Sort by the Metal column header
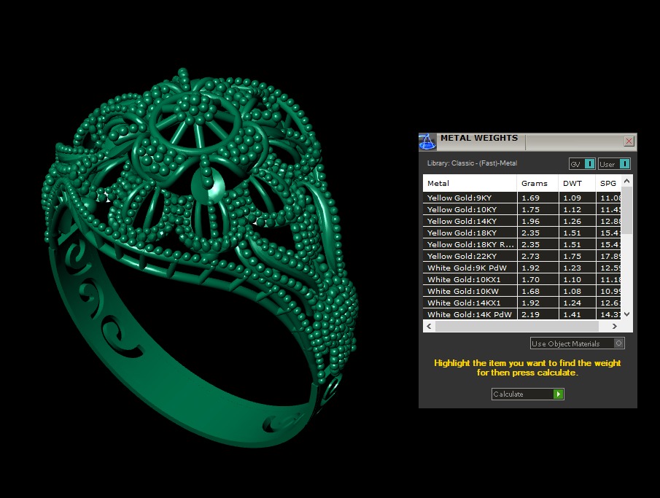660x498 pixels. (470, 183)
